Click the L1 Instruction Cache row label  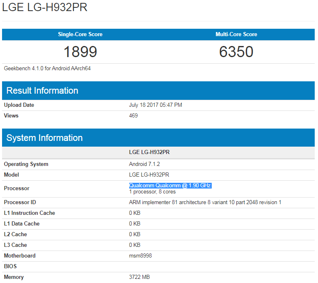[x=29, y=213]
